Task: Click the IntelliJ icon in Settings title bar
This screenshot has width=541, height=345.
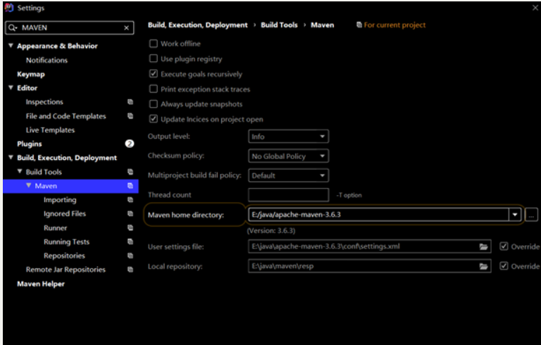Action: point(9,8)
